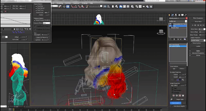
Task: Open the Render Setup icon
Action: 137,6
